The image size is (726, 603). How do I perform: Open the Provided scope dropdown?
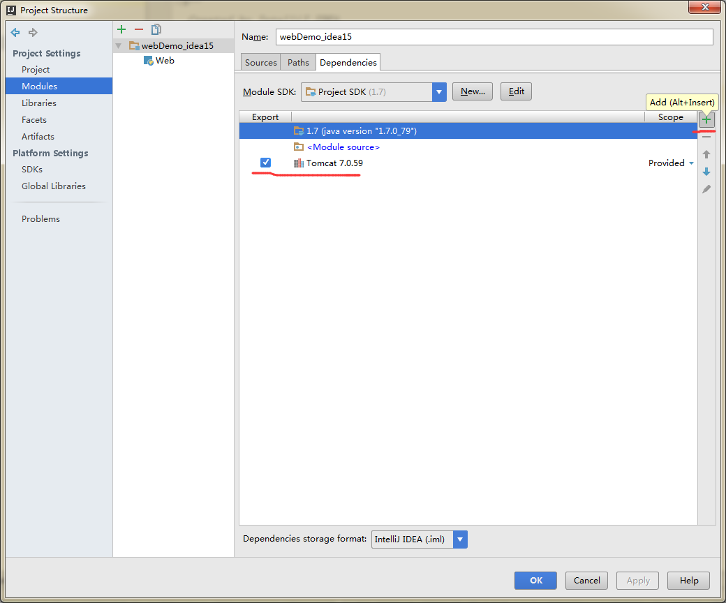coord(691,163)
